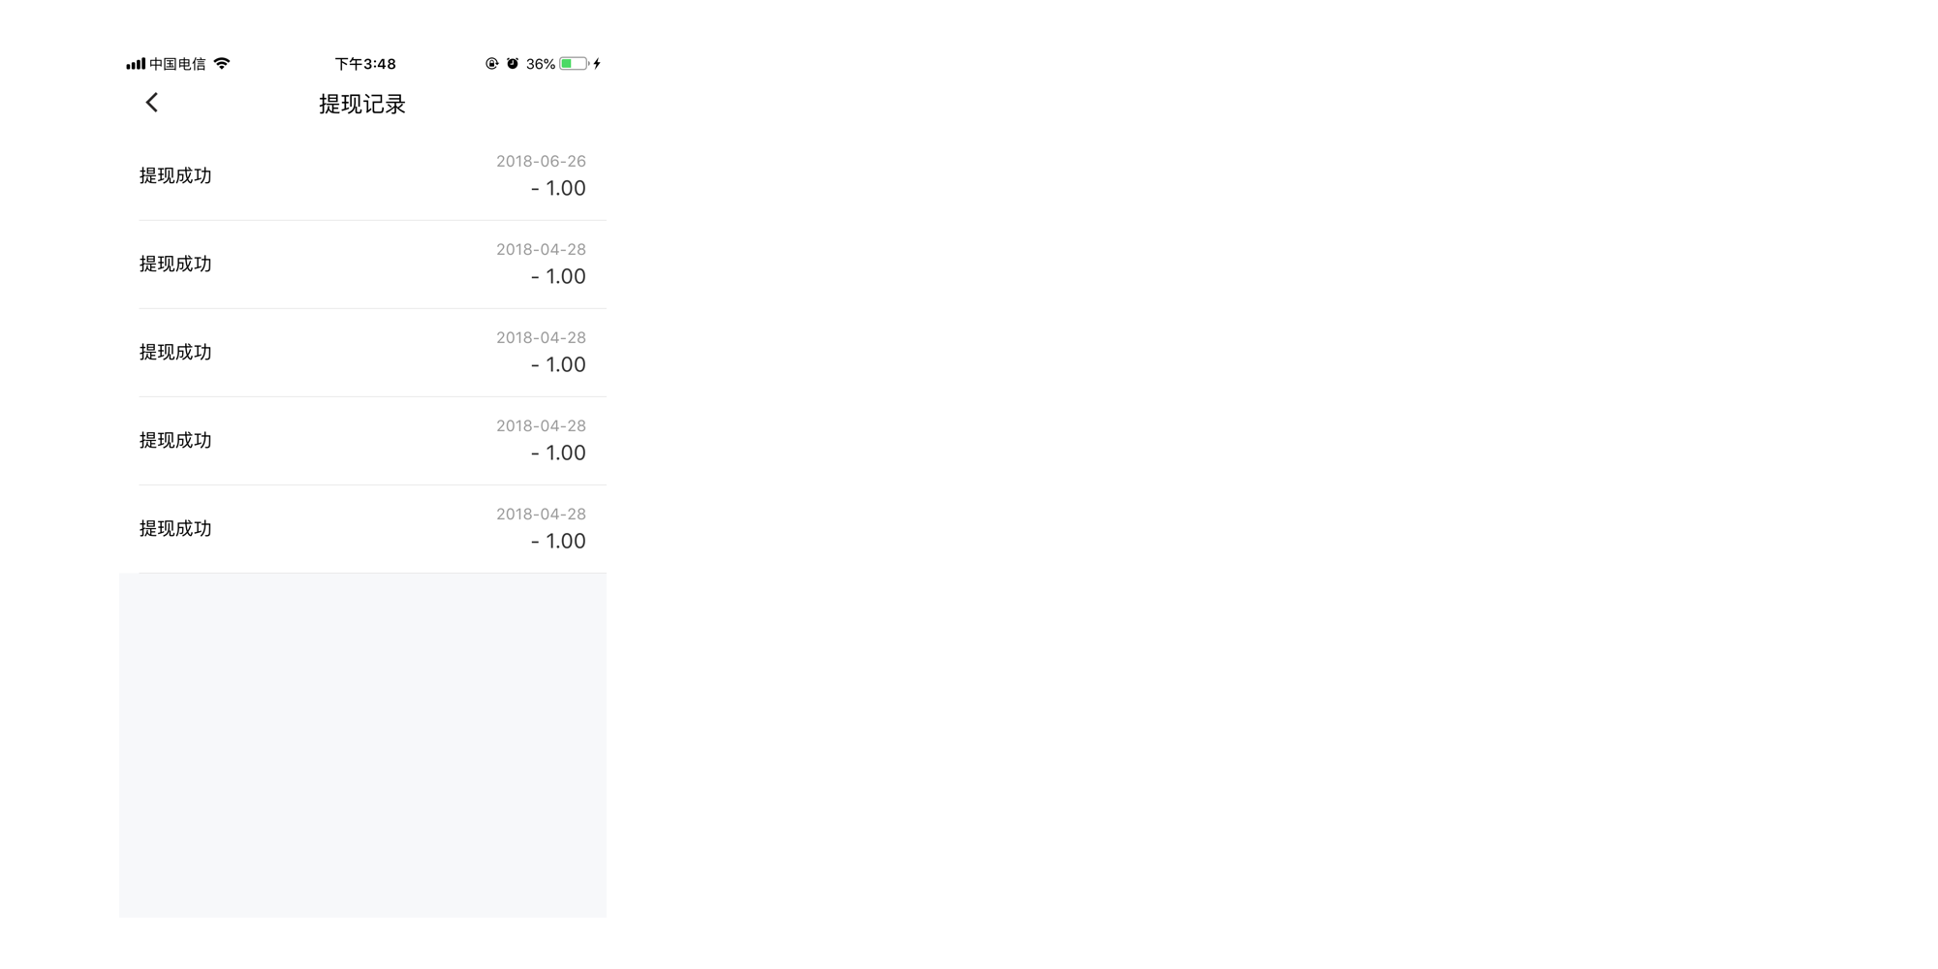Viewport: 1938px width, 969px height.
Task: Open the 2018-06-26 提现成功 record
Action: (362, 176)
